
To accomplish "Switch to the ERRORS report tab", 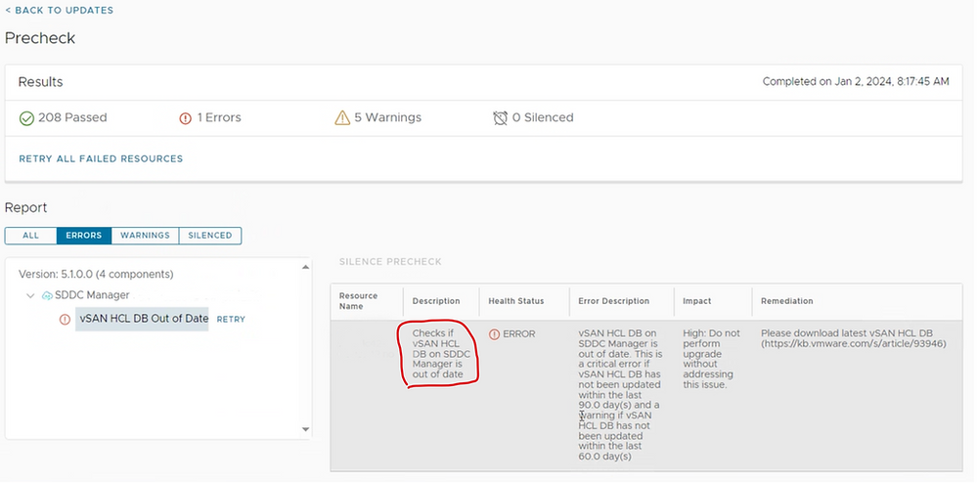I will [x=83, y=236].
